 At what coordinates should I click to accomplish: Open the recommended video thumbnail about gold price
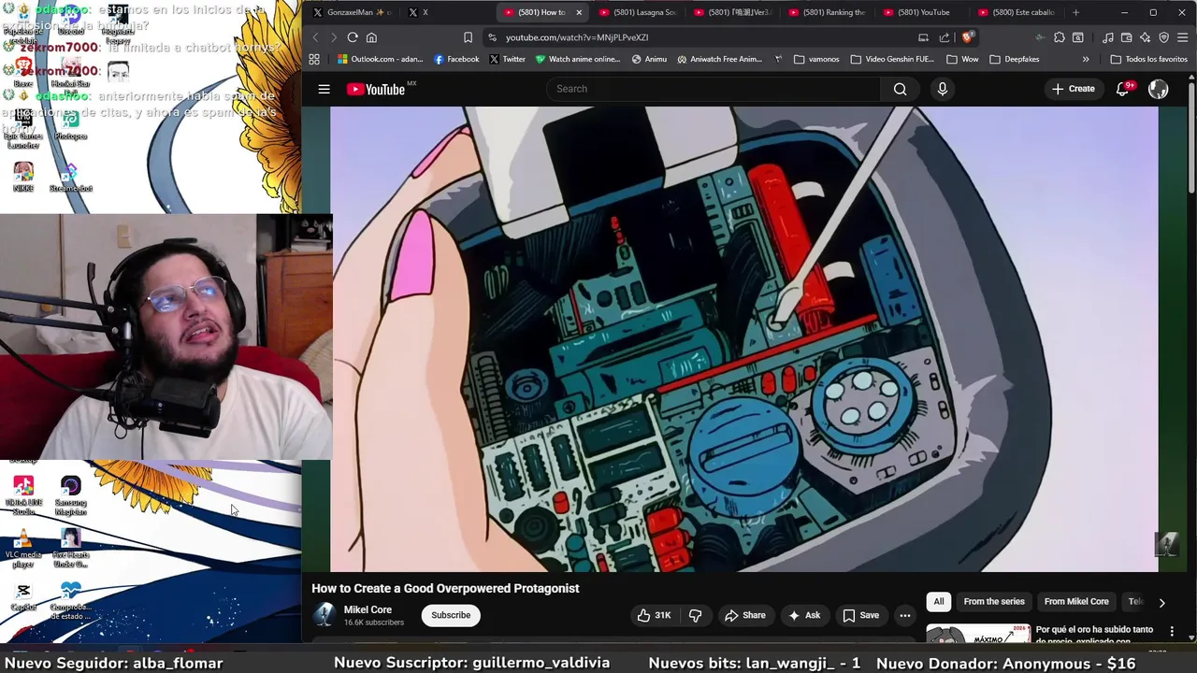[x=978, y=634]
